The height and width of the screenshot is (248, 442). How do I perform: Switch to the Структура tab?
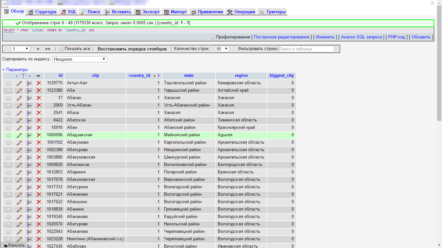42,12
